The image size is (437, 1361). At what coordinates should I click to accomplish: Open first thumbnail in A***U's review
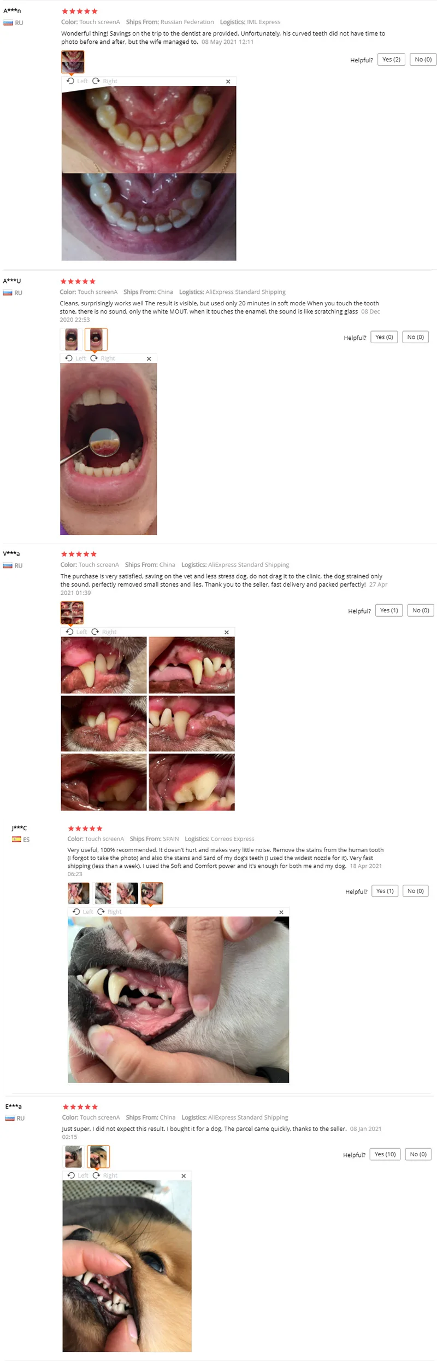point(71,339)
